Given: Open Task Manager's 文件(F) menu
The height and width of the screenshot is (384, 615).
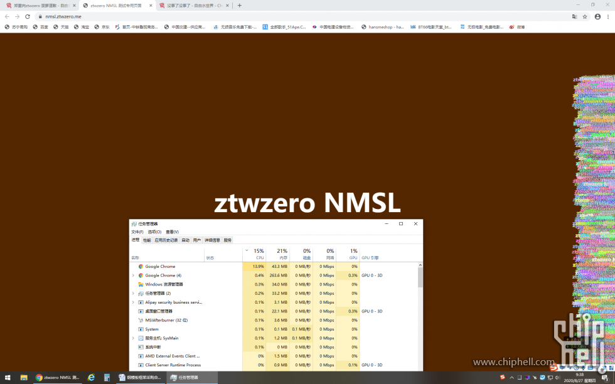Looking at the screenshot, I should tap(137, 232).
